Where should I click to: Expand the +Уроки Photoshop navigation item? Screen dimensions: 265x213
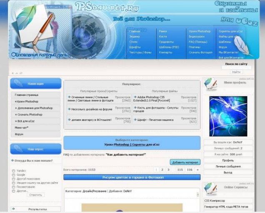click(x=26, y=101)
